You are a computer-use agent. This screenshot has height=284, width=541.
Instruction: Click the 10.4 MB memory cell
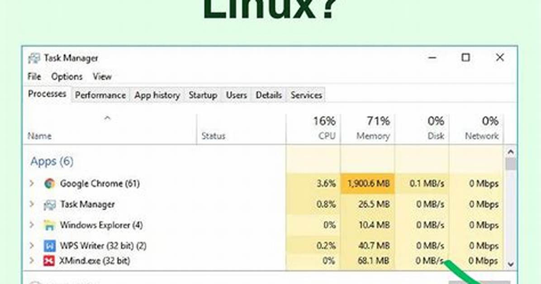367,225
